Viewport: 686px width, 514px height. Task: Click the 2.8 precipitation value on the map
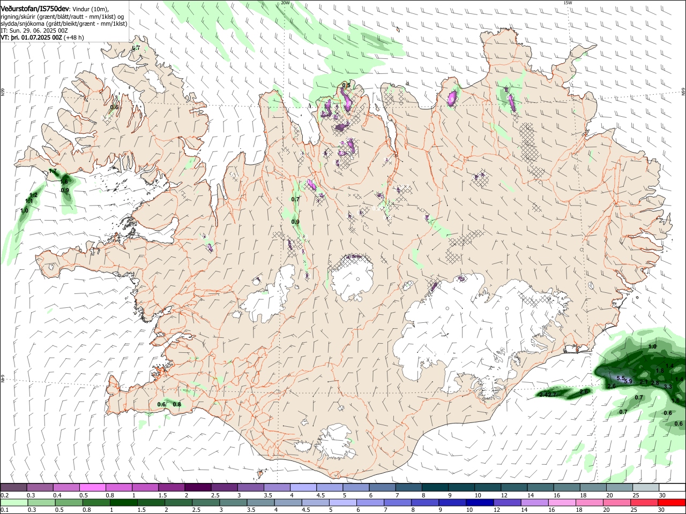[x=655, y=383]
